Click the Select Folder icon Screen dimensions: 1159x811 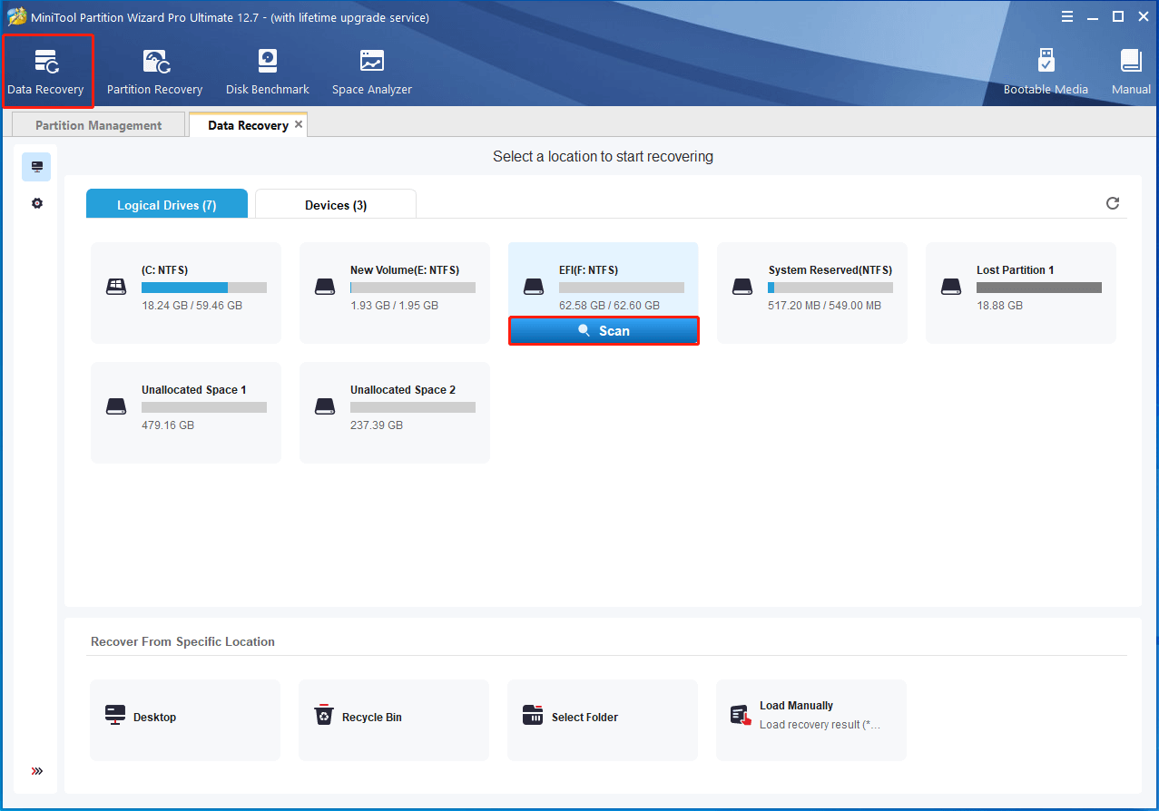pyautogui.click(x=533, y=715)
